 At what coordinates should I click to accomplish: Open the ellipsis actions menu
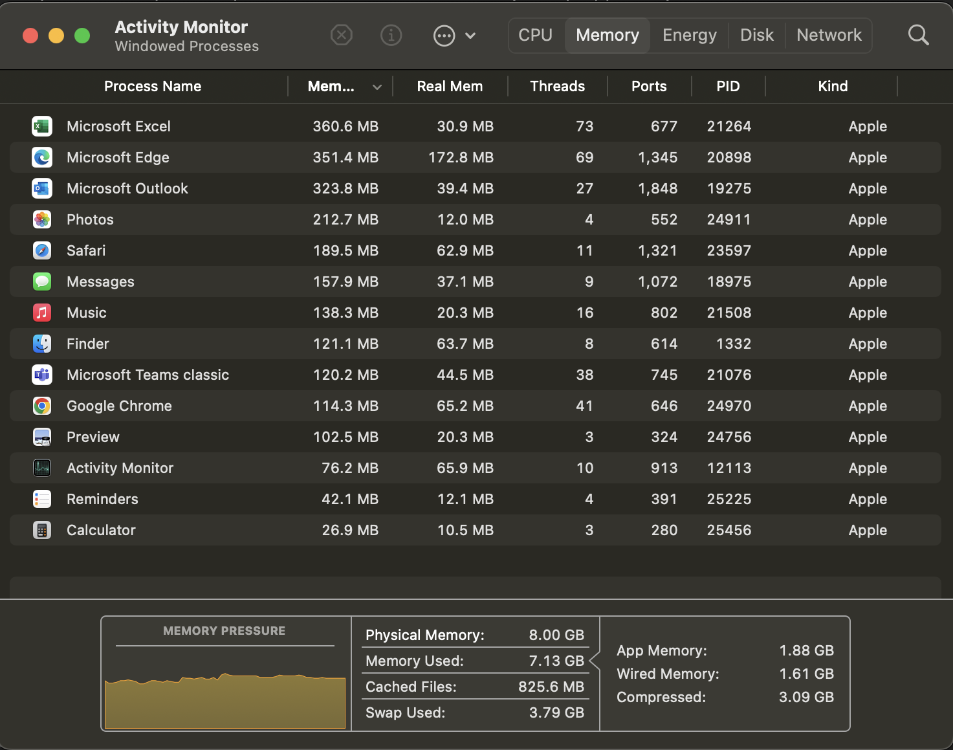click(x=444, y=36)
